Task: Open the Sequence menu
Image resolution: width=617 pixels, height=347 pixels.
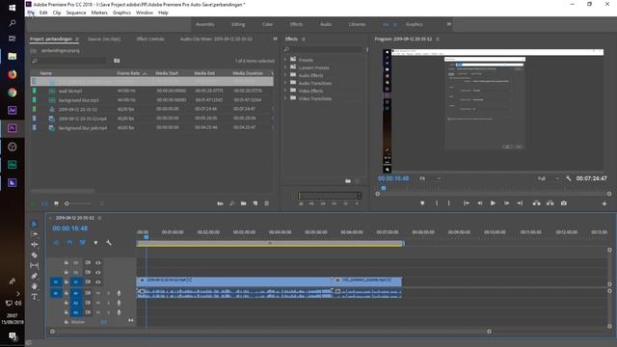Action: point(76,13)
